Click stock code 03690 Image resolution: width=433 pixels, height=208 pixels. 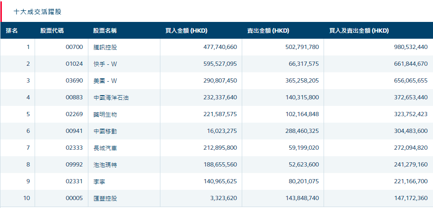pyautogui.click(x=74, y=81)
